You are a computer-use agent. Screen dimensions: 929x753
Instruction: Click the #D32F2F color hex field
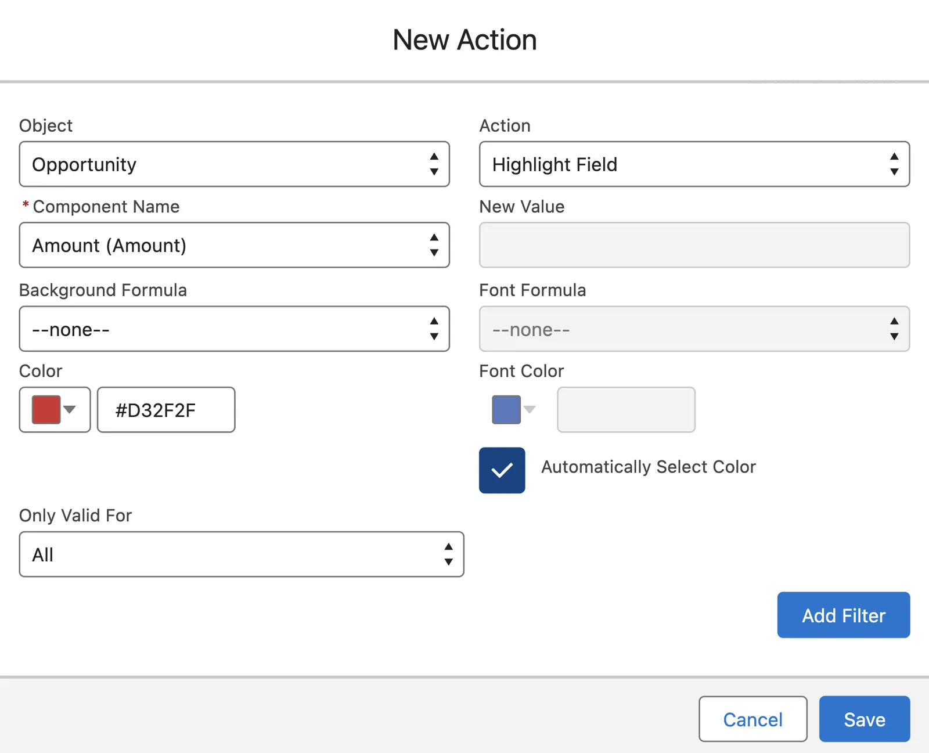166,410
